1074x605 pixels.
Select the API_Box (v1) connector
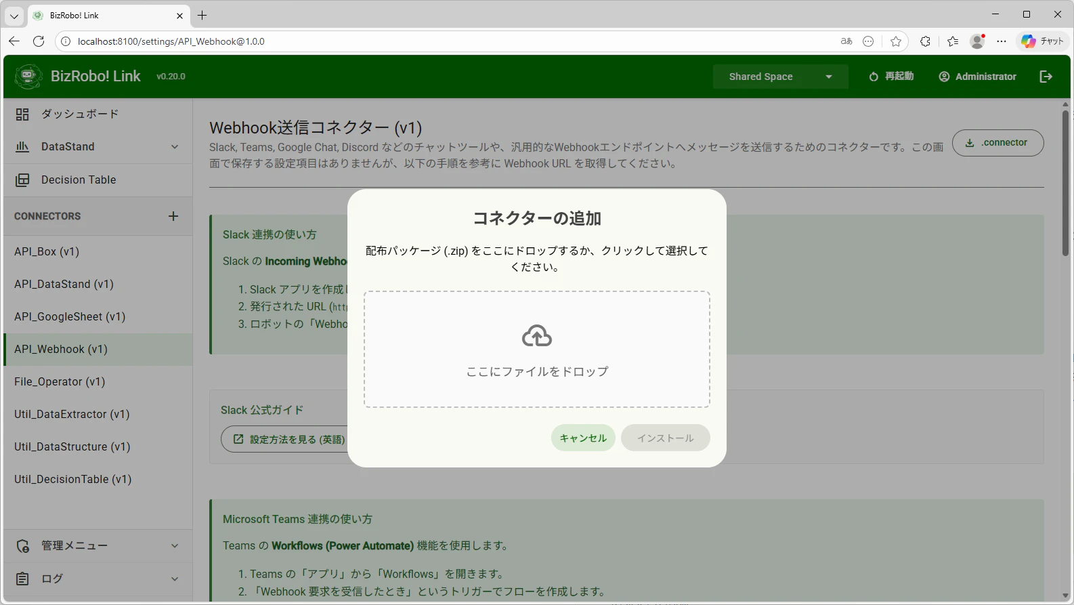tap(98, 252)
